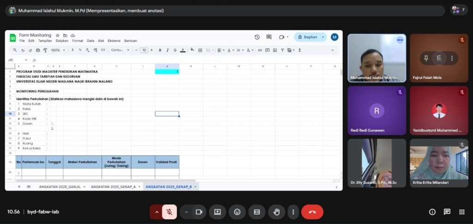
Task: Turn on closed captions
Action: click(257, 212)
